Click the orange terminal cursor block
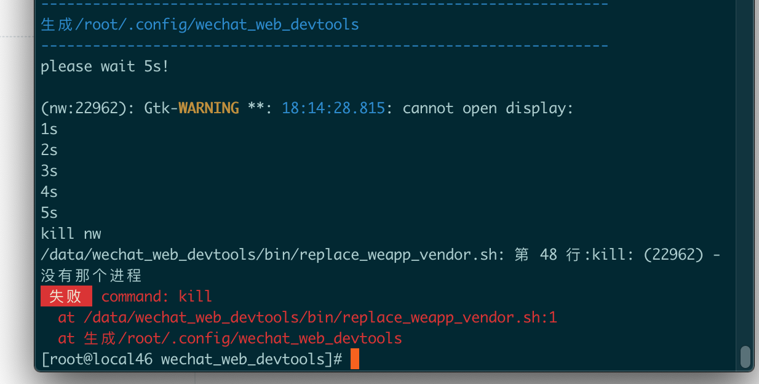Image resolution: width=759 pixels, height=384 pixels. tap(354, 359)
